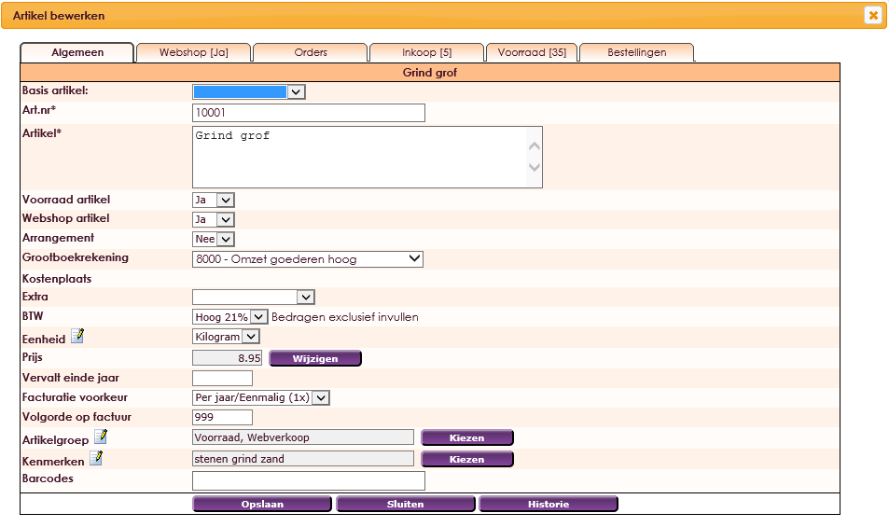Screen dimensions: 889x527
Task: Go to the Inkoop [5] tab
Action: 427,52
